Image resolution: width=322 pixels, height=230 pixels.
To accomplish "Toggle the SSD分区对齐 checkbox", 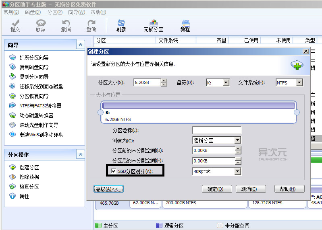I will [x=113, y=171].
